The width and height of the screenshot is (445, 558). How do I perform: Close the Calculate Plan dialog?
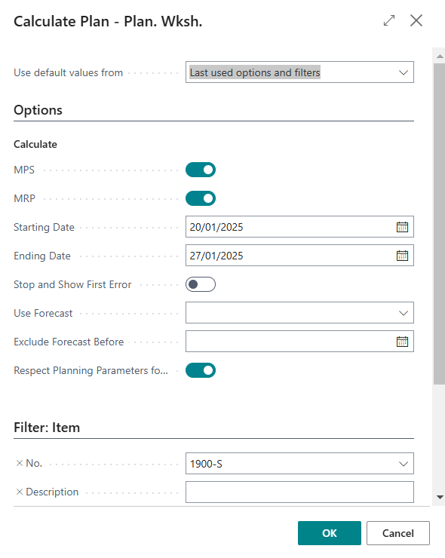pos(416,20)
